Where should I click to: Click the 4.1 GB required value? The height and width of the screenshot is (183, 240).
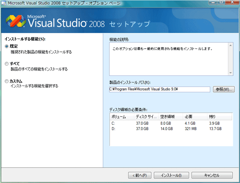point(190,123)
